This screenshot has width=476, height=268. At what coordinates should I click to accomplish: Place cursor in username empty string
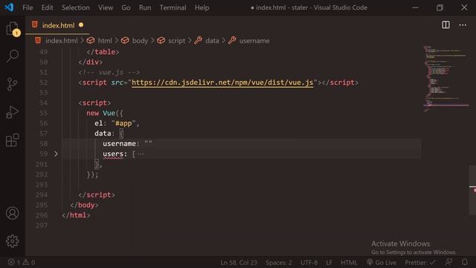click(149, 144)
